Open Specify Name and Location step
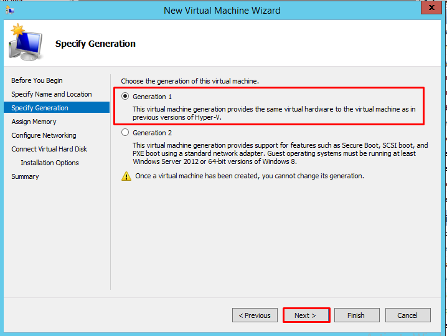This screenshot has height=336, width=447. coord(52,94)
